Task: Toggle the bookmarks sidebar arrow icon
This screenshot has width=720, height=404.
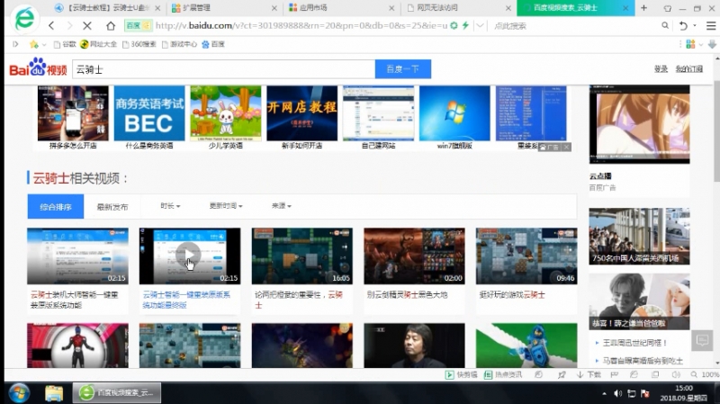Action: [x=15, y=44]
